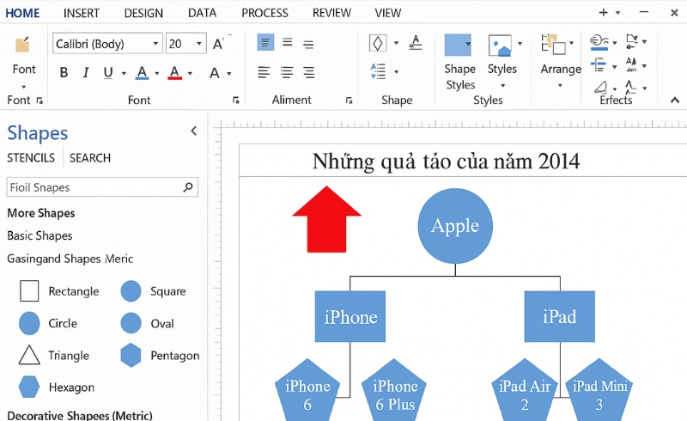Viewport: 687px width, 421px height.
Task: Click the search magnifier icon in Shapes panel
Action: [188, 187]
